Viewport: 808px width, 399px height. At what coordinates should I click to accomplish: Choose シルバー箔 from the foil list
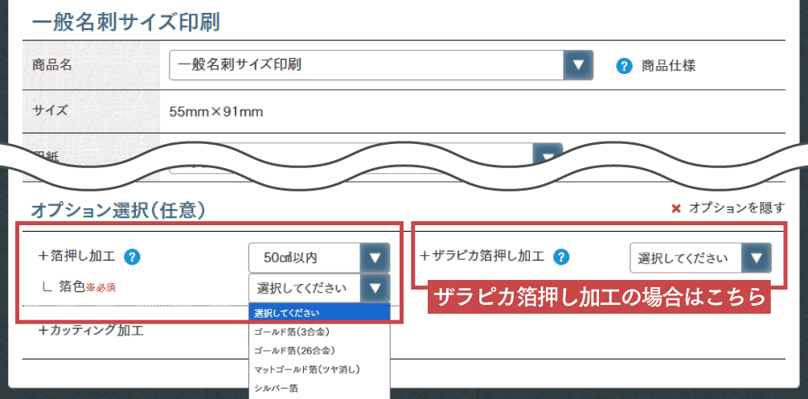[276, 389]
